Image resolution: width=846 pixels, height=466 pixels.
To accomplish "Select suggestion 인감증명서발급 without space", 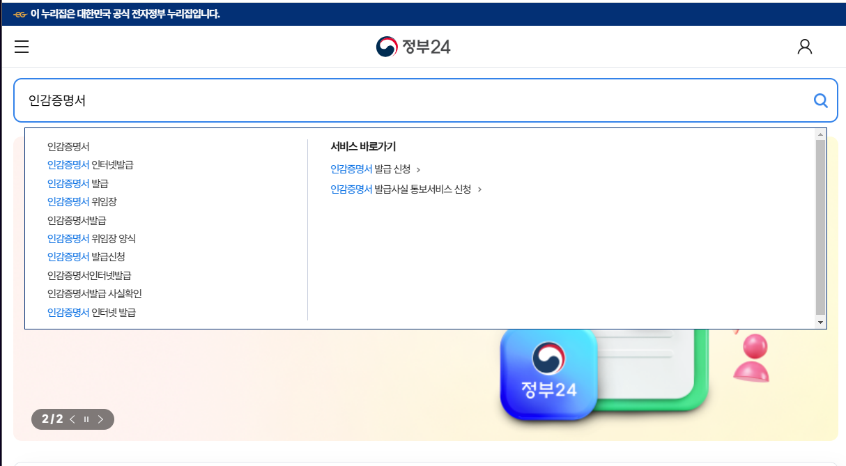I will [x=77, y=220].
